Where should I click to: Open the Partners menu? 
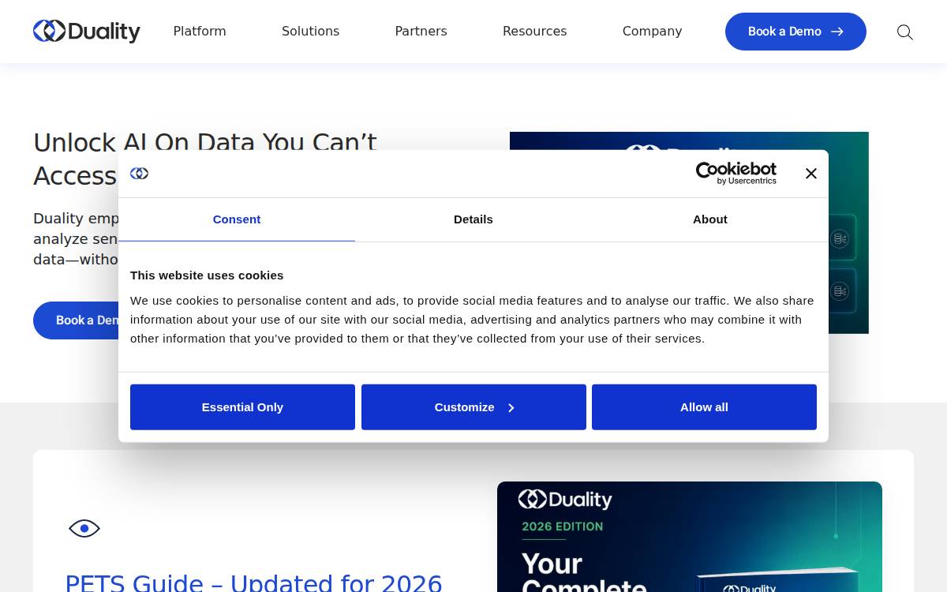[x=421, y=32]
